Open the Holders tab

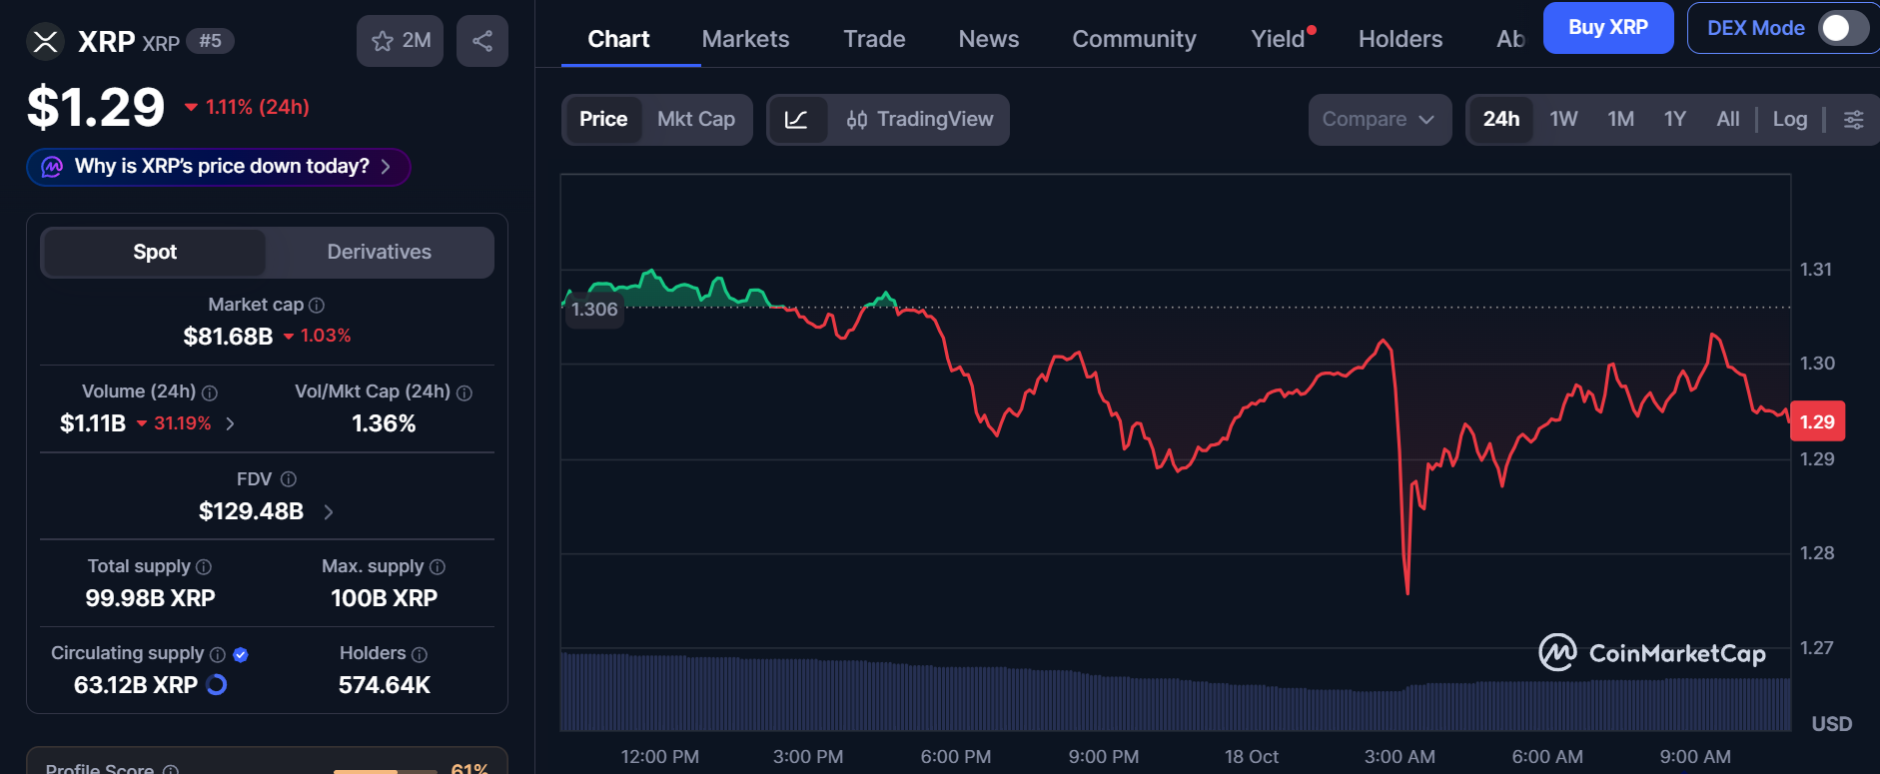tap(1401, 39)
